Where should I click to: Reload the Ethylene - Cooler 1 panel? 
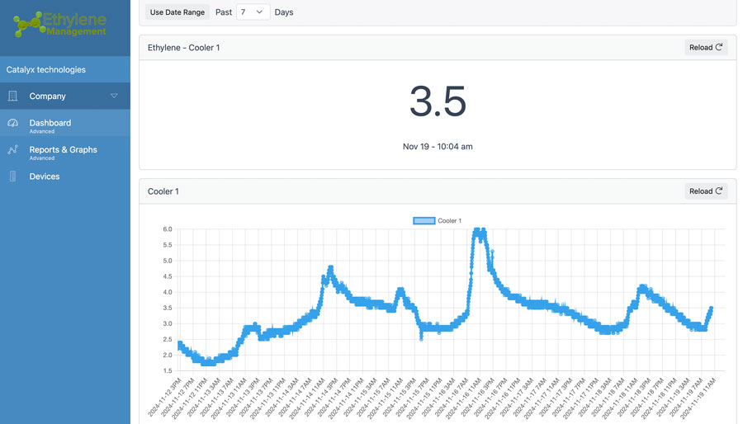point(706,47)
